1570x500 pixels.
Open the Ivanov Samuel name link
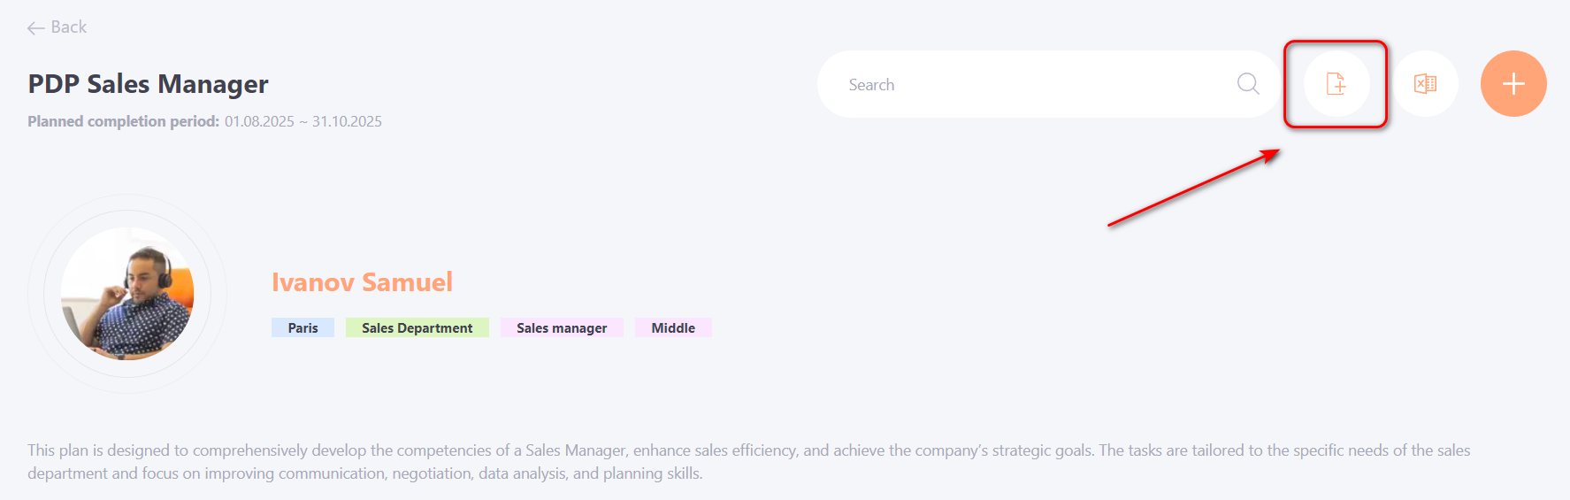[x=362, y=282]
